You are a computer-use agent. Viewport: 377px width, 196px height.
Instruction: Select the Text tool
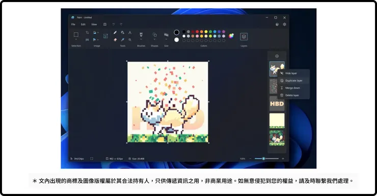(x=130, y=33)
